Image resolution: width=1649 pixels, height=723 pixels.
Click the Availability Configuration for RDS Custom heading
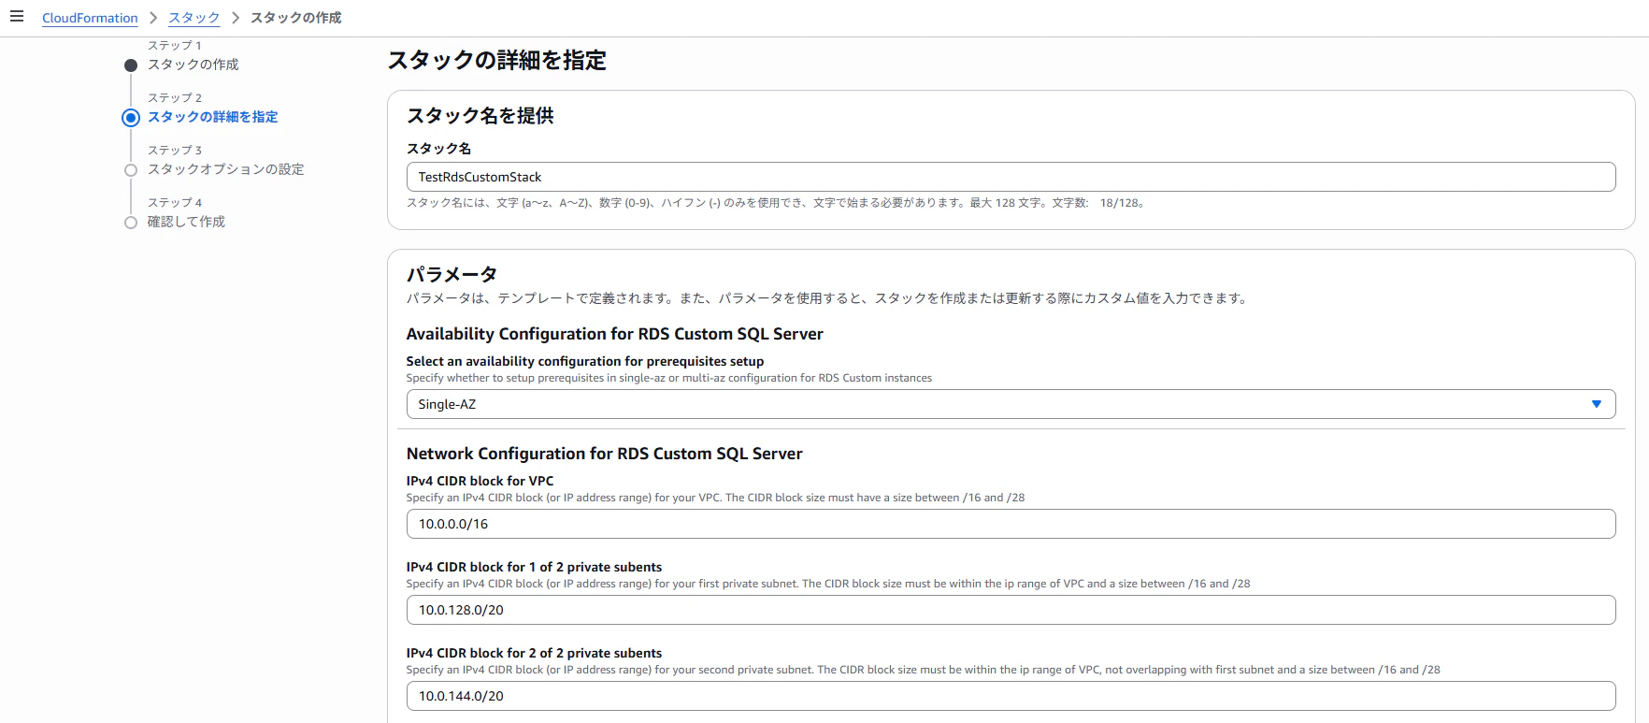click(614, 334)
